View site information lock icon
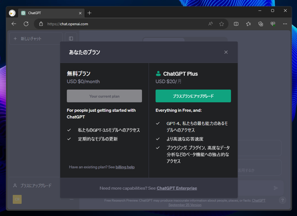The image size is (297, 216). 41,24
